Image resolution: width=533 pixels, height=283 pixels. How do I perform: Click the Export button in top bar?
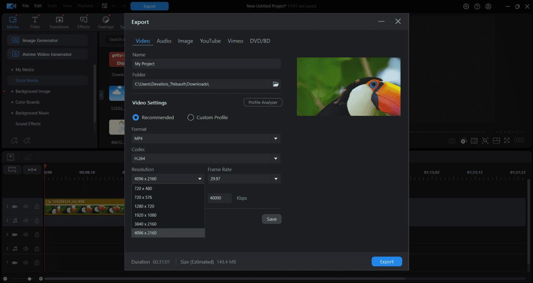tap(149, 6)
